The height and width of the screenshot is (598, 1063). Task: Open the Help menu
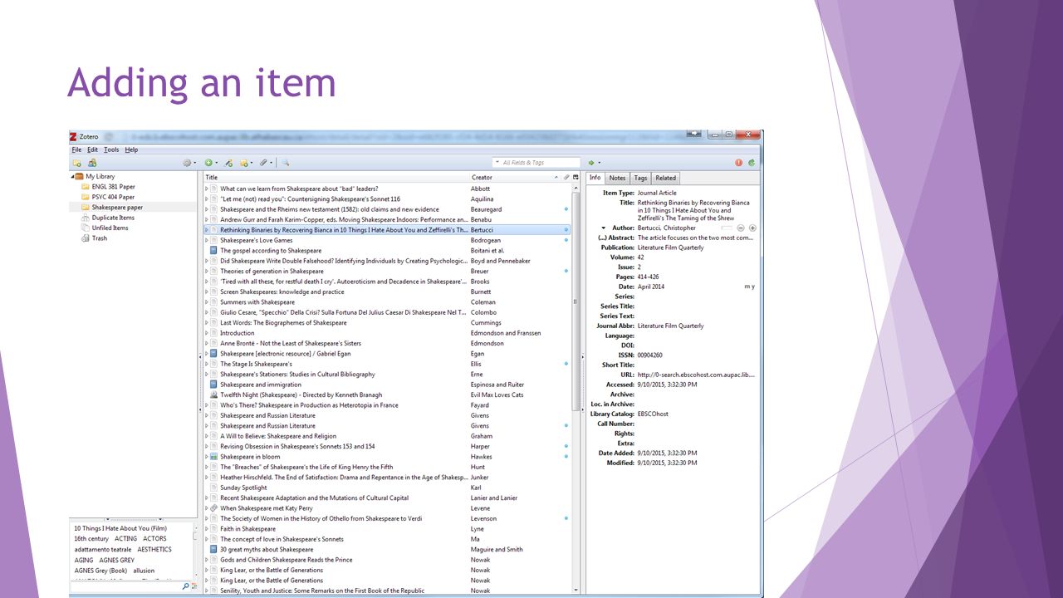tap(131, 150)
